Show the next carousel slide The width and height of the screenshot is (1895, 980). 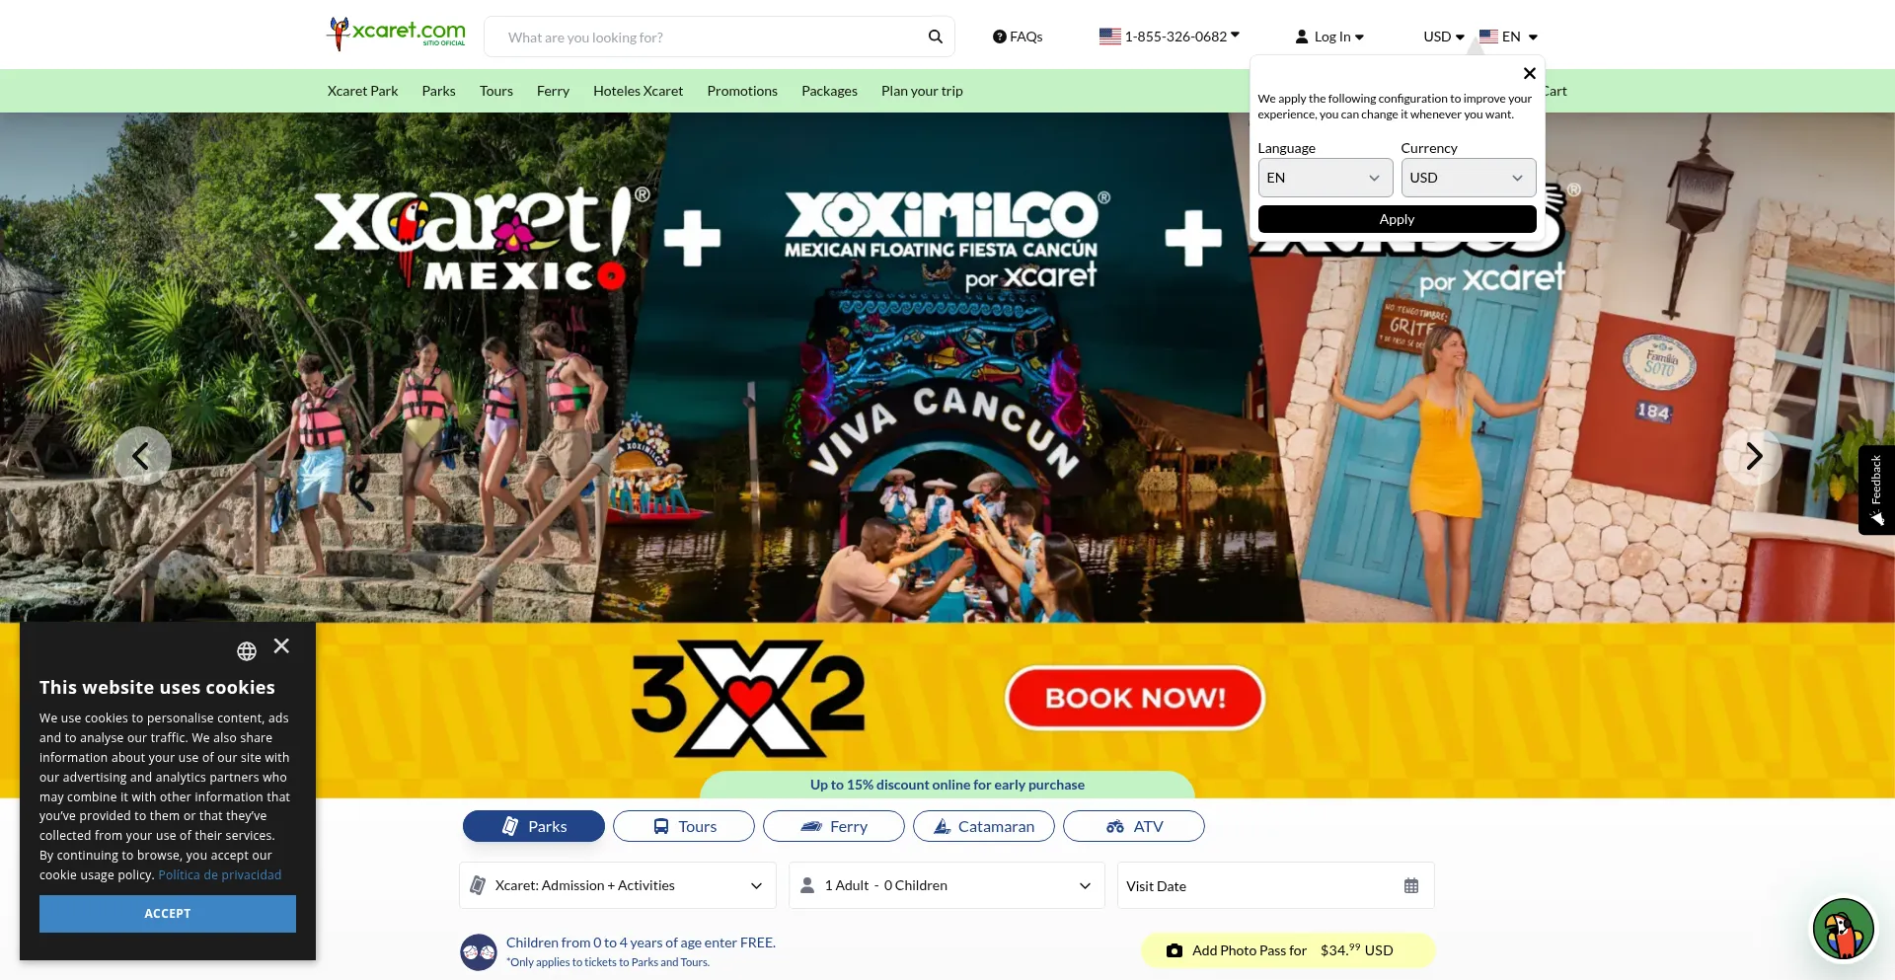1753,456
